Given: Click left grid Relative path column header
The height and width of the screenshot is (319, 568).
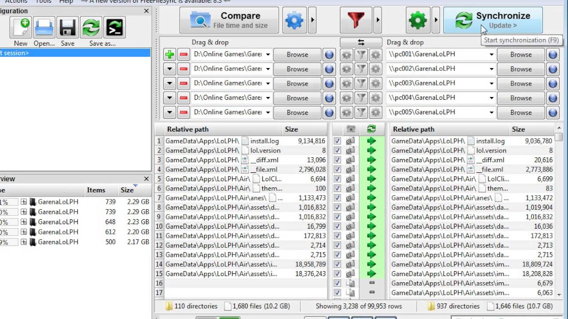Looking at the screenshot, I should (x=224, y=129).
